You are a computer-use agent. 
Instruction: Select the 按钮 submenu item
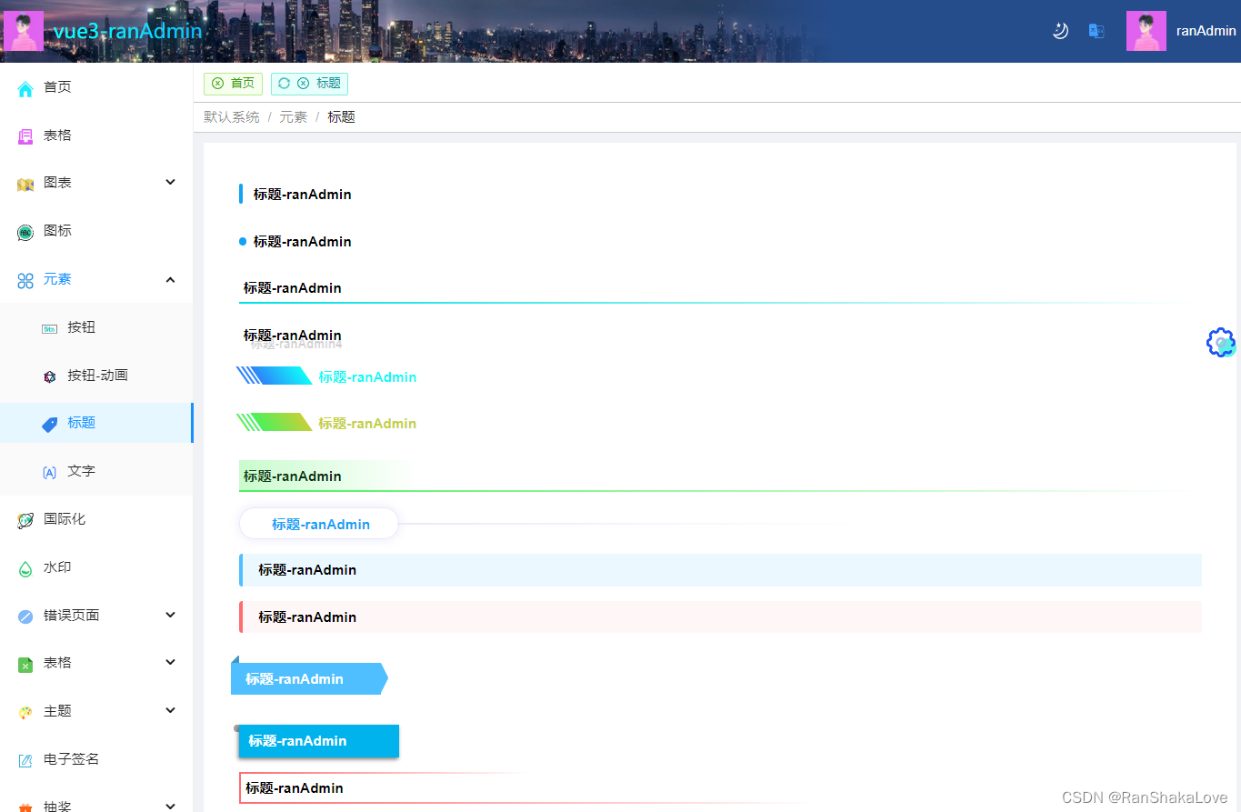point(96,327)
